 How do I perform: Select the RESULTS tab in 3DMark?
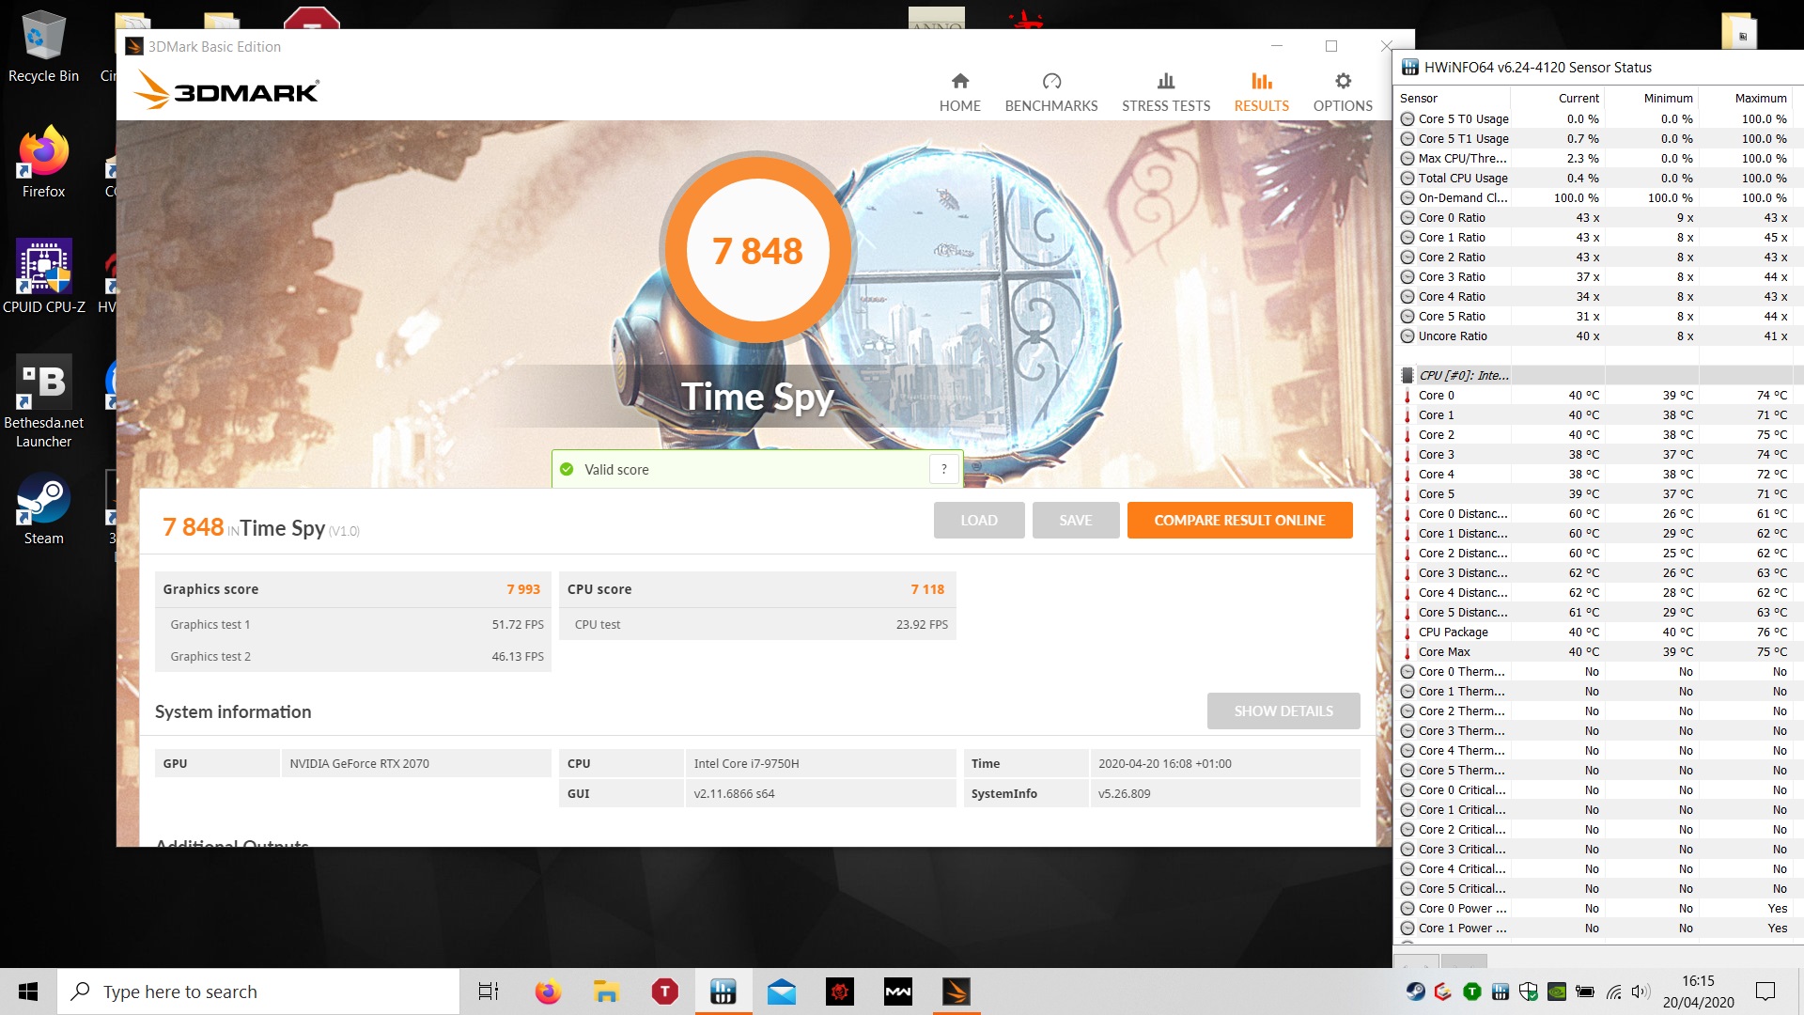pos(1261,92)
